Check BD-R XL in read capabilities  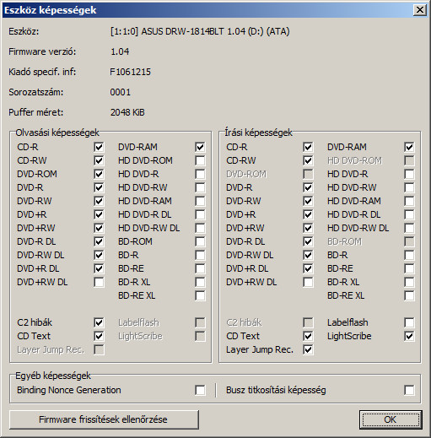click(200, 282)
